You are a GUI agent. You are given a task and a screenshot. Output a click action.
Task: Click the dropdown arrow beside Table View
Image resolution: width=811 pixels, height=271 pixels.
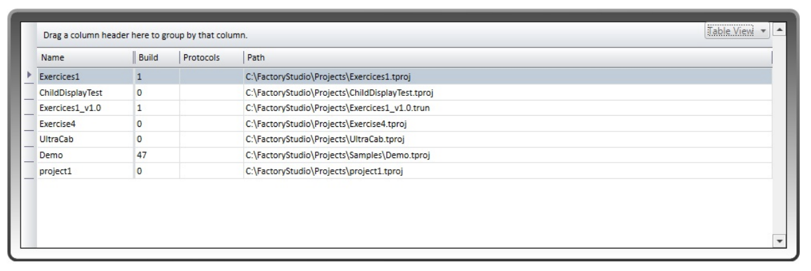(763, 32)
